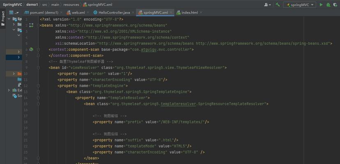Close the pom.xml (demo1) tab
The image size is (340, 164).
pyautogui.click(x=61, y=13)
